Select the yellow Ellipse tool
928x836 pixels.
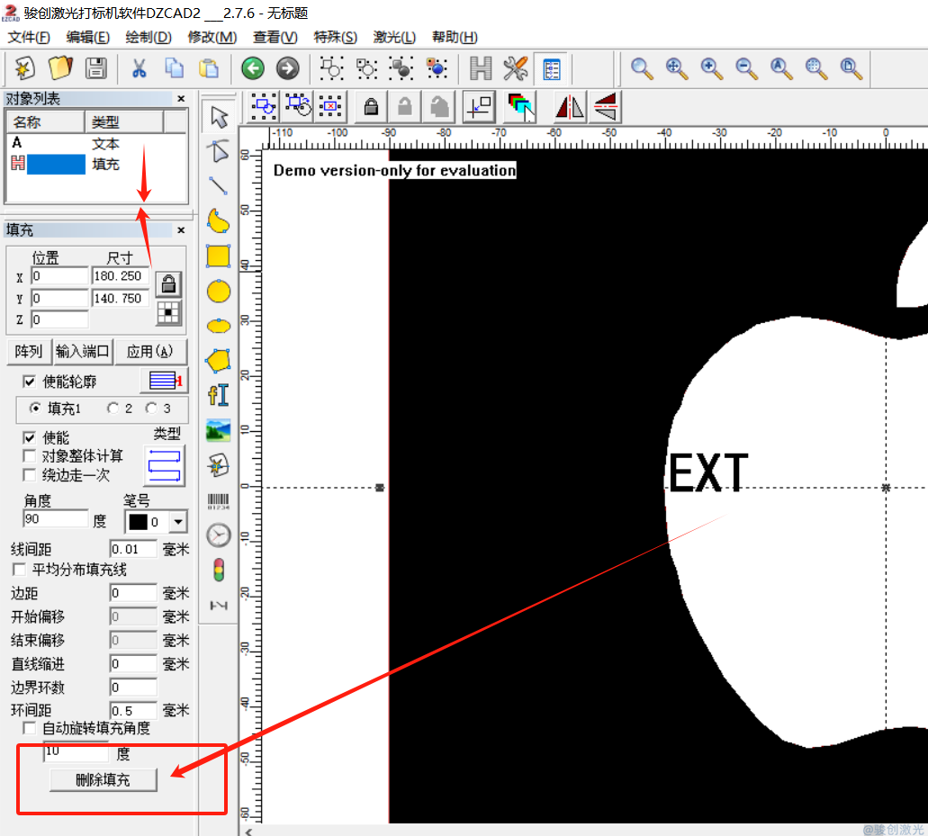[x=219, y=326]
